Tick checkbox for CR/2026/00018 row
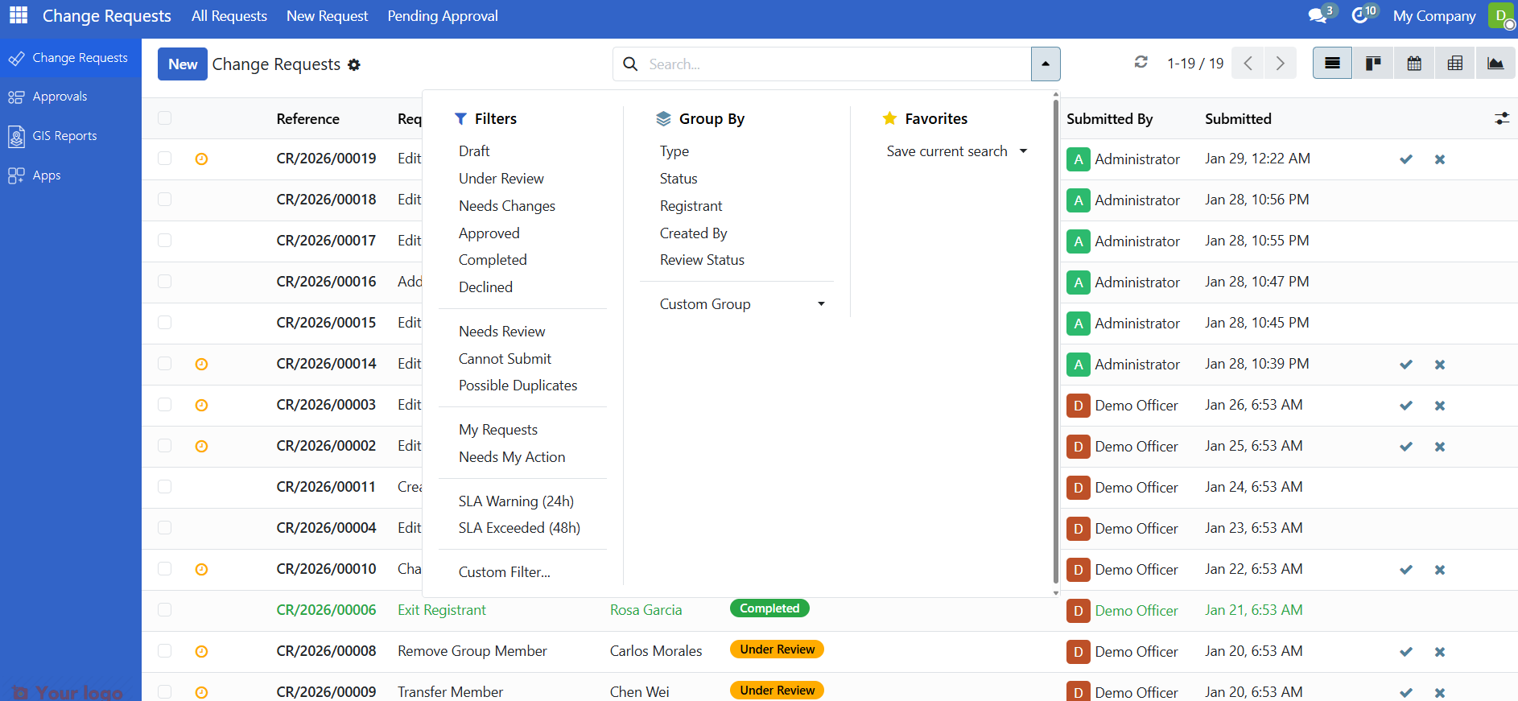 (x=165, y=200)
